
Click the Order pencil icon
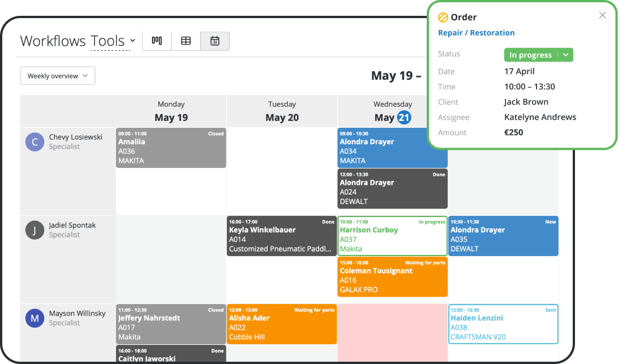point(443,17)
